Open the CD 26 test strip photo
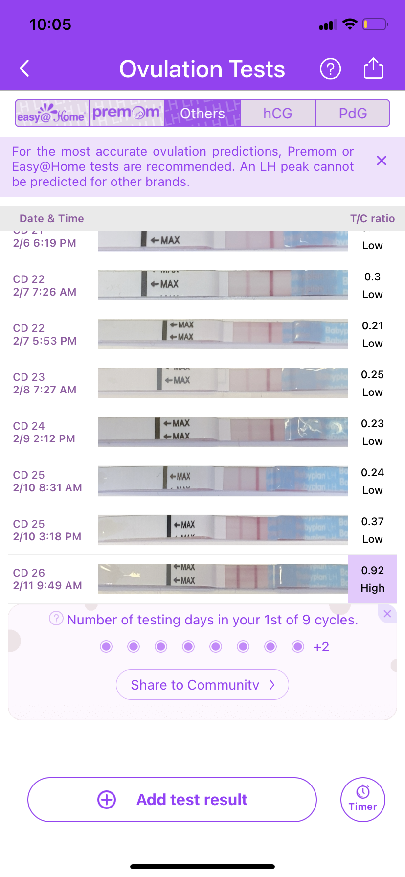This screenshot has height=877, width=405. click(223, 579)
